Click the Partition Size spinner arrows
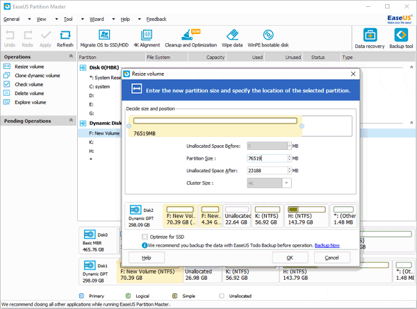 coord(289,158)
